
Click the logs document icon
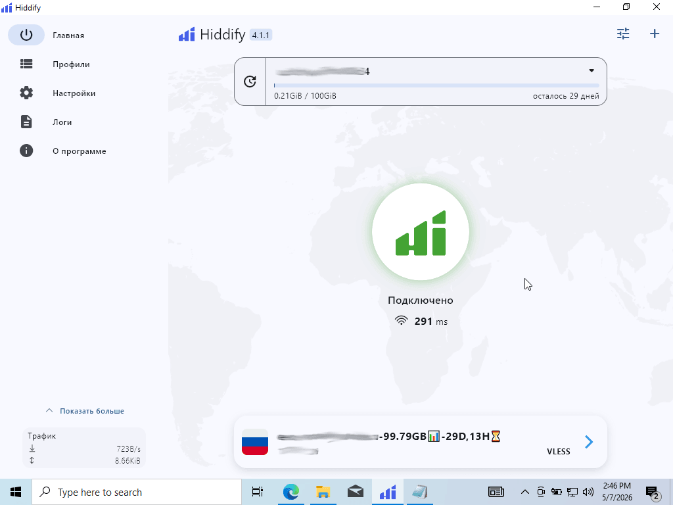[x=26, y=122]
